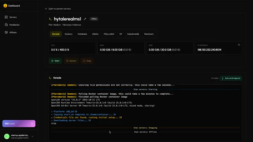253x142 pixels.
Task: Go to the Affiliate section
Action: (x=13, y=33)
